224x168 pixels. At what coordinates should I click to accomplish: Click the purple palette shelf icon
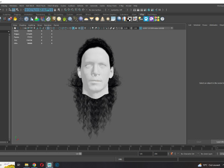click(x=151, y=19)
